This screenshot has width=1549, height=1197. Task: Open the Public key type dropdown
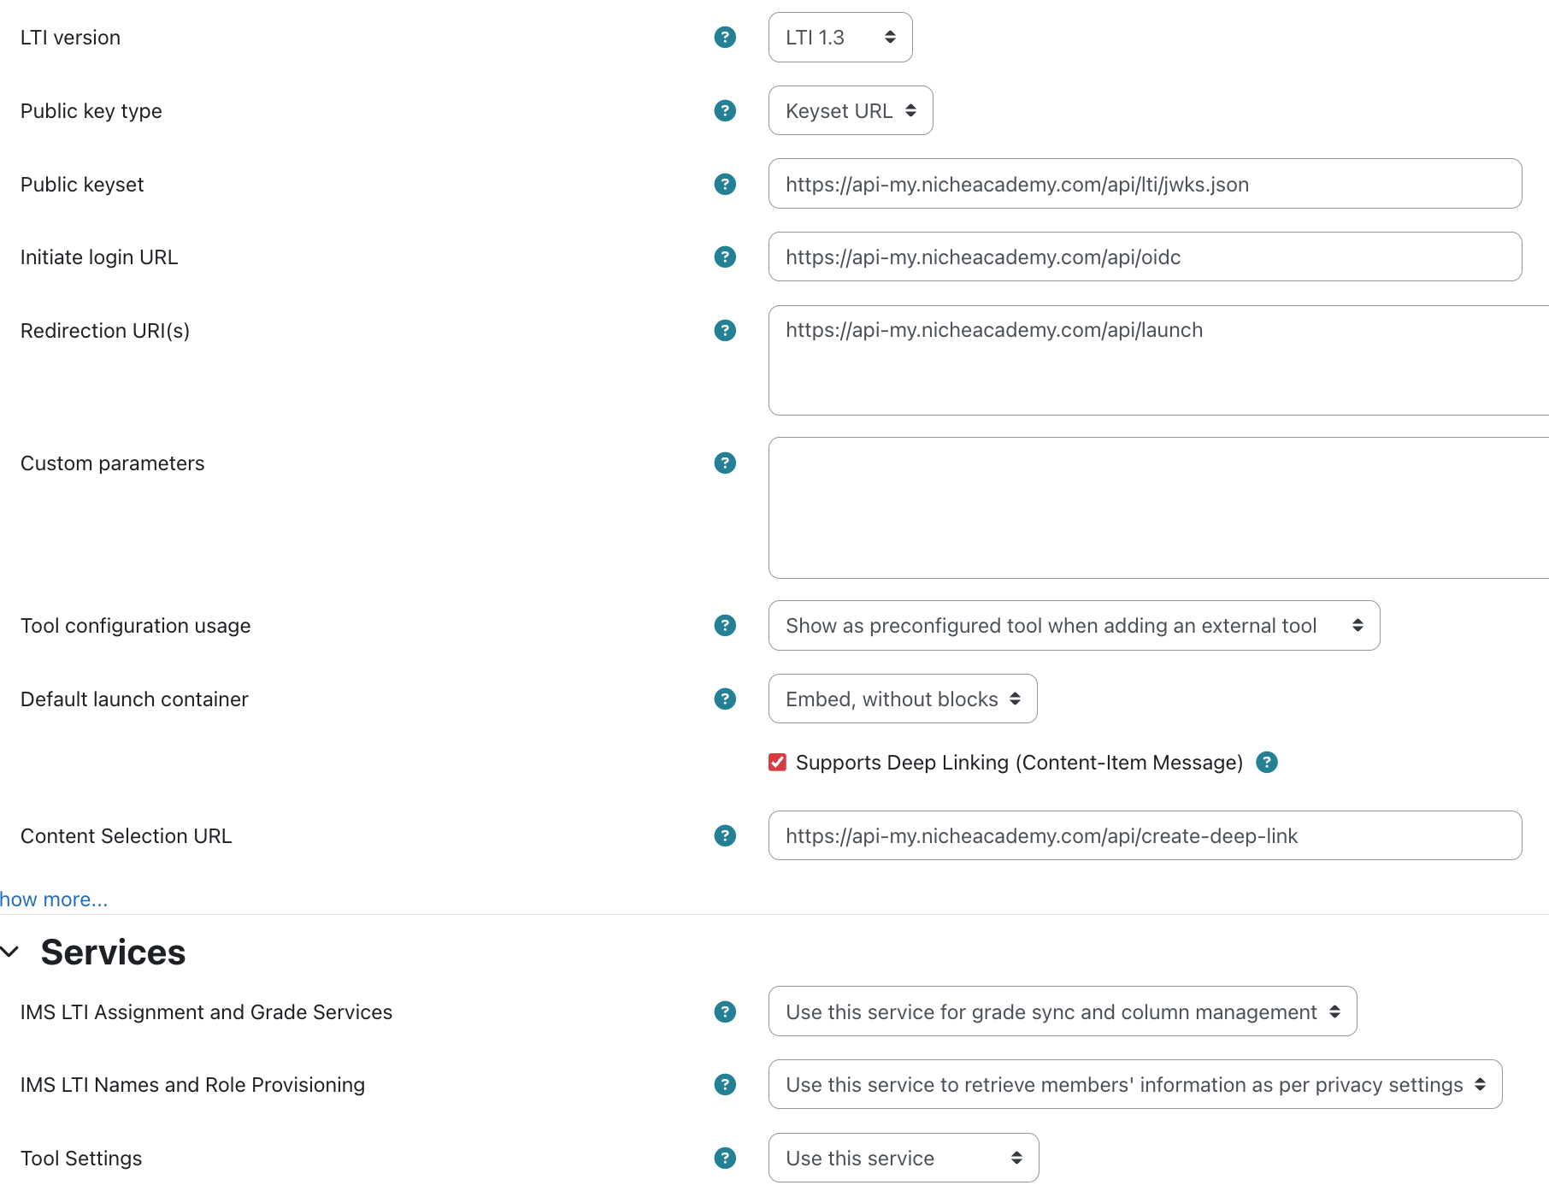point(850,111)
